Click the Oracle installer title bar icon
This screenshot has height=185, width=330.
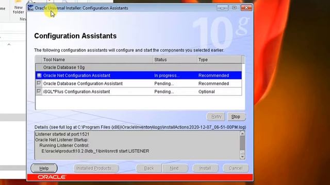tap(31, 8)
